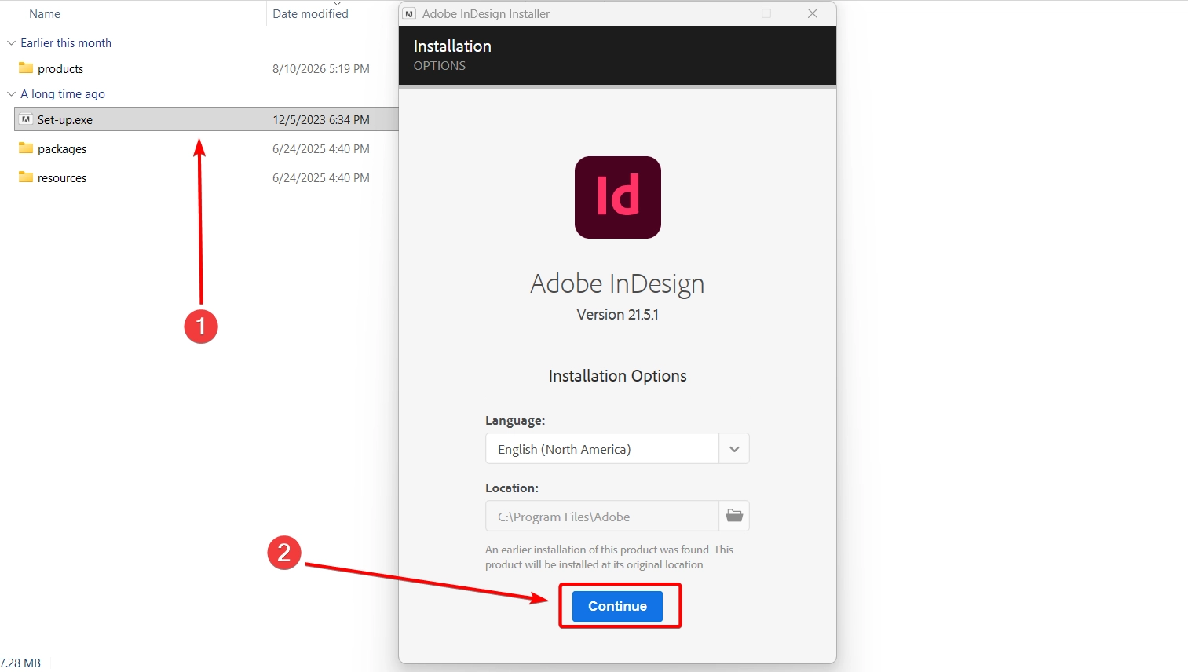Image resolution: width=1188 pixels, height=672 pixels.
Task: Collapse the A long time ago group
Action: (11, 94)
